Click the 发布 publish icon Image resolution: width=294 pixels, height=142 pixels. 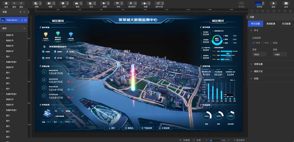[x=286, y=3]
